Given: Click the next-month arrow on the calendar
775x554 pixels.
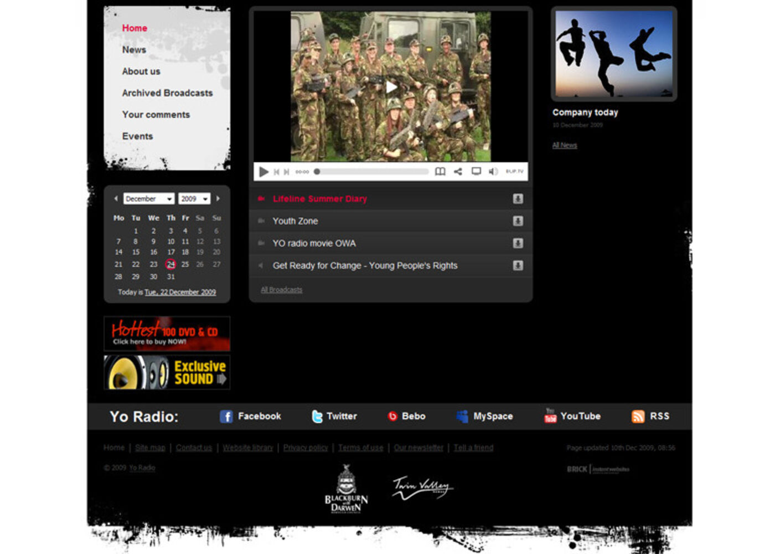Looking at the screenshot, I should tap(219, 198).
